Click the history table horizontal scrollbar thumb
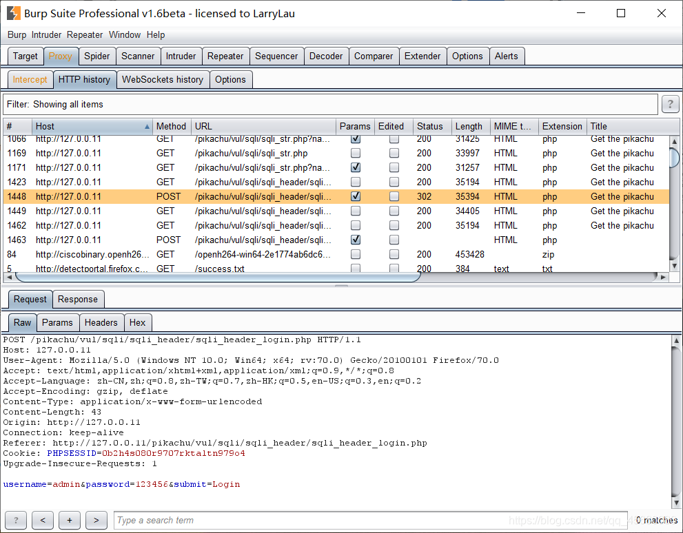 point(218,277)
